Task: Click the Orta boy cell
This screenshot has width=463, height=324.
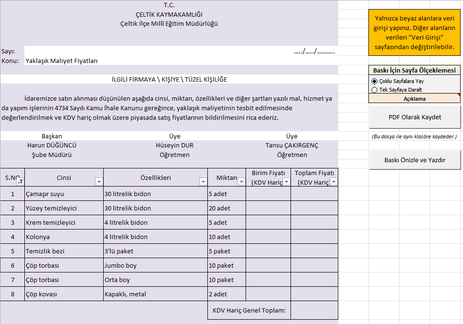Action: coord(156,280)
